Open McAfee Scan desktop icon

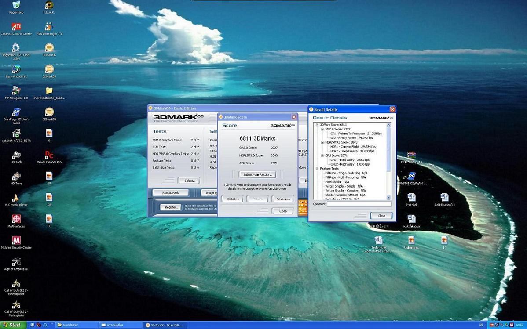[16, 221]
